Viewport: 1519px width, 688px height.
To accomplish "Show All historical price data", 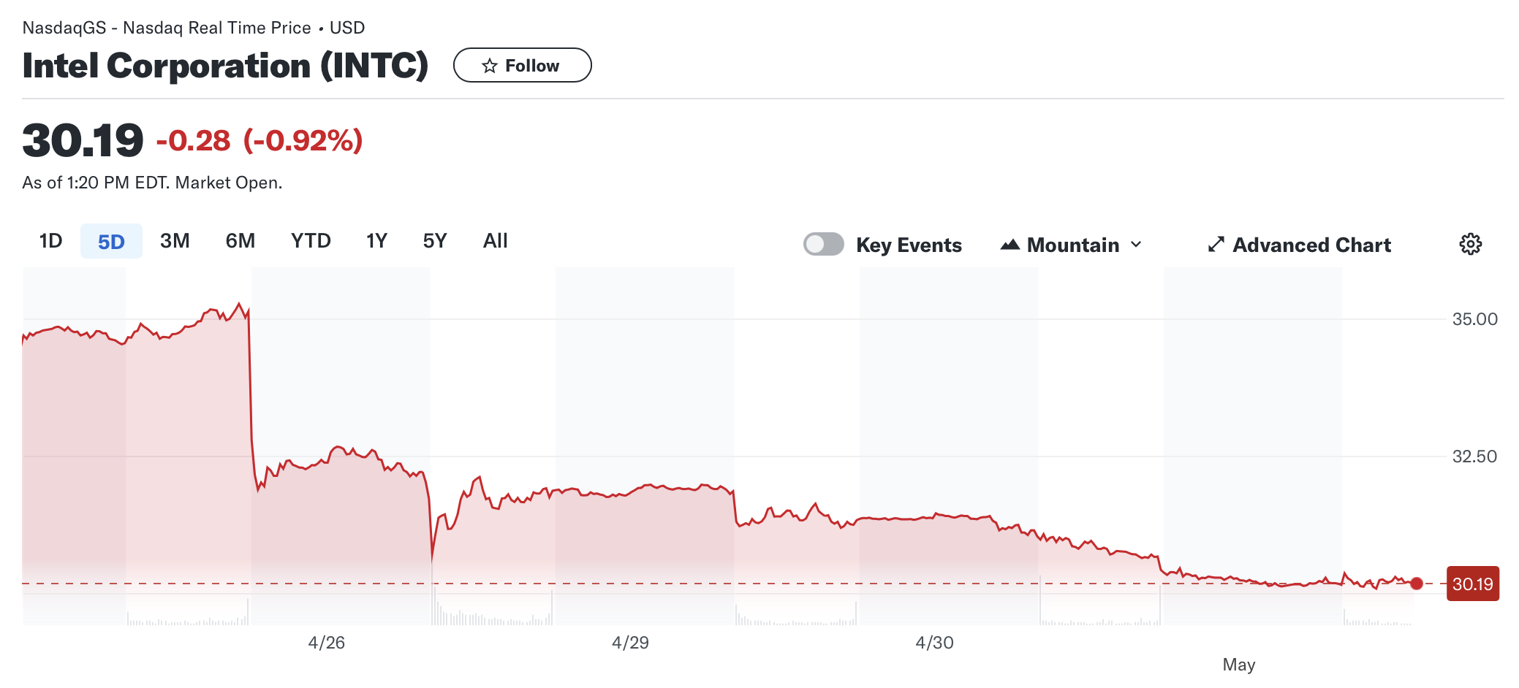I will [x=495, y=241].
